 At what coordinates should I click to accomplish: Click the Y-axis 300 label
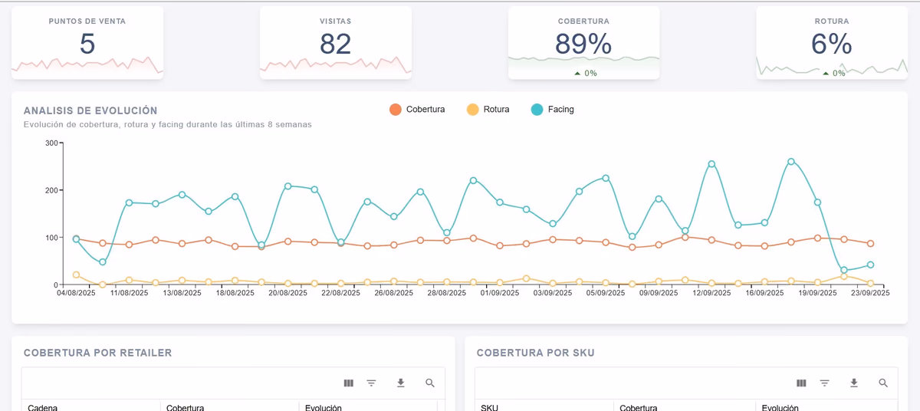[x=52, y=143]
